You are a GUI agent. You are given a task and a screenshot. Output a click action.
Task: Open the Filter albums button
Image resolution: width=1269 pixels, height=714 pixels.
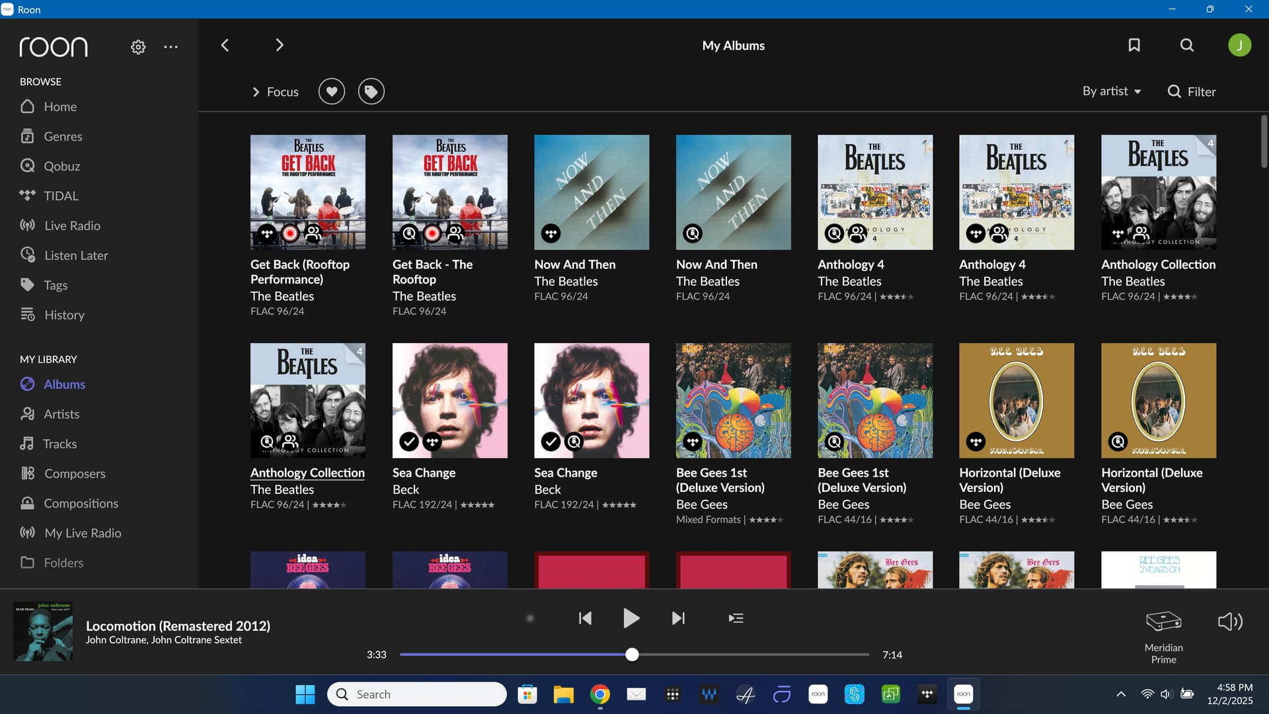(x=1192, y=91)
